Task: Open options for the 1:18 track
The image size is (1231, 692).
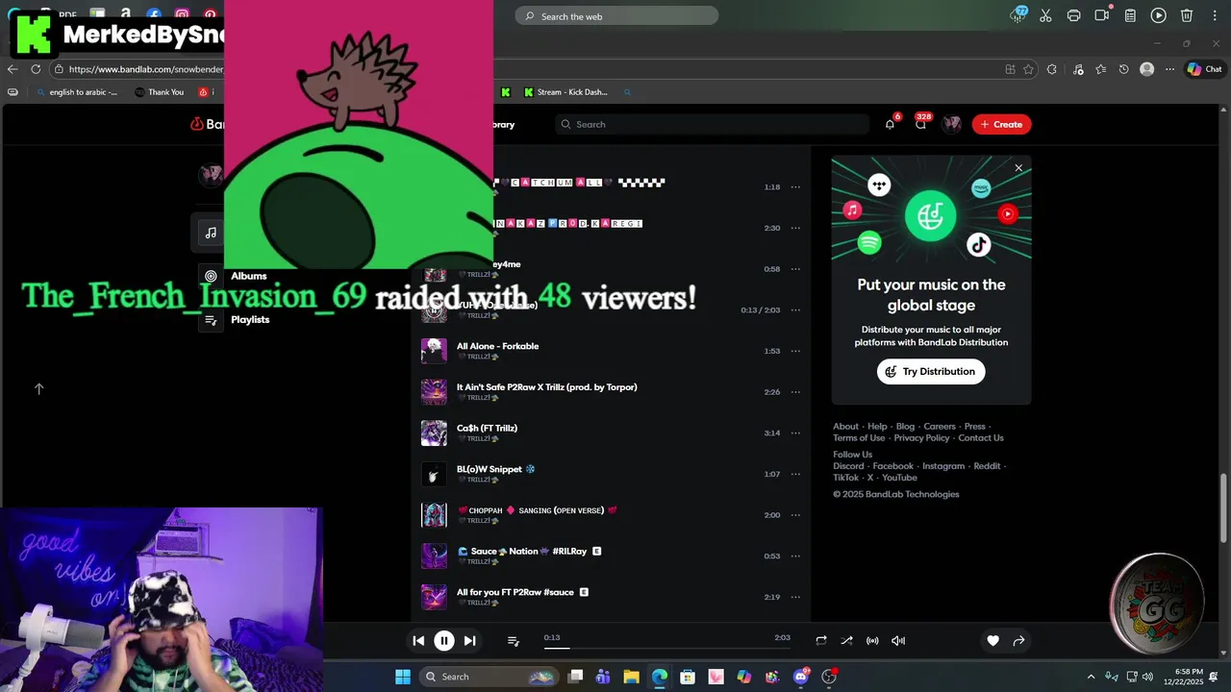Action: point(795,187)
